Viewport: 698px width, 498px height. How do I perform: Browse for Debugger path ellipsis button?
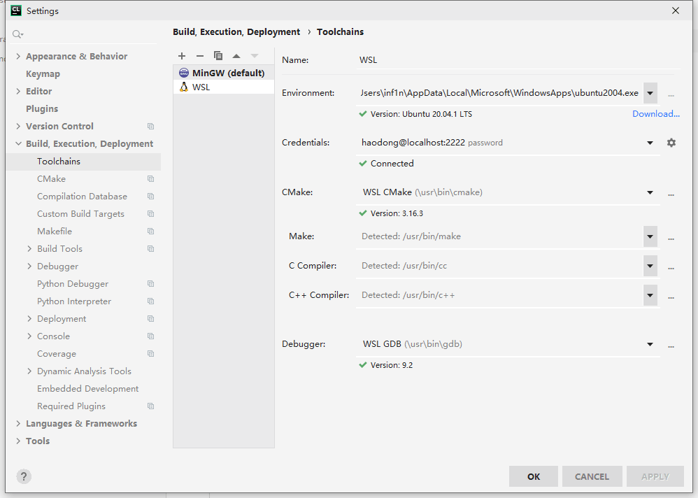pyautogui.click(x=671, y=345)
